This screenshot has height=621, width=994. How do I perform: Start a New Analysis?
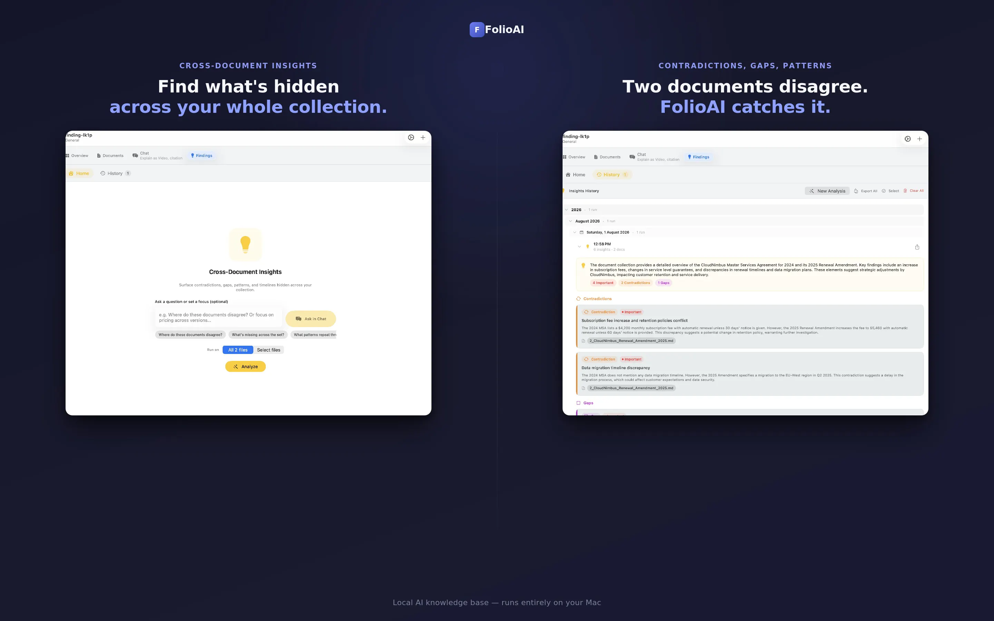click(x=827, y=191)
